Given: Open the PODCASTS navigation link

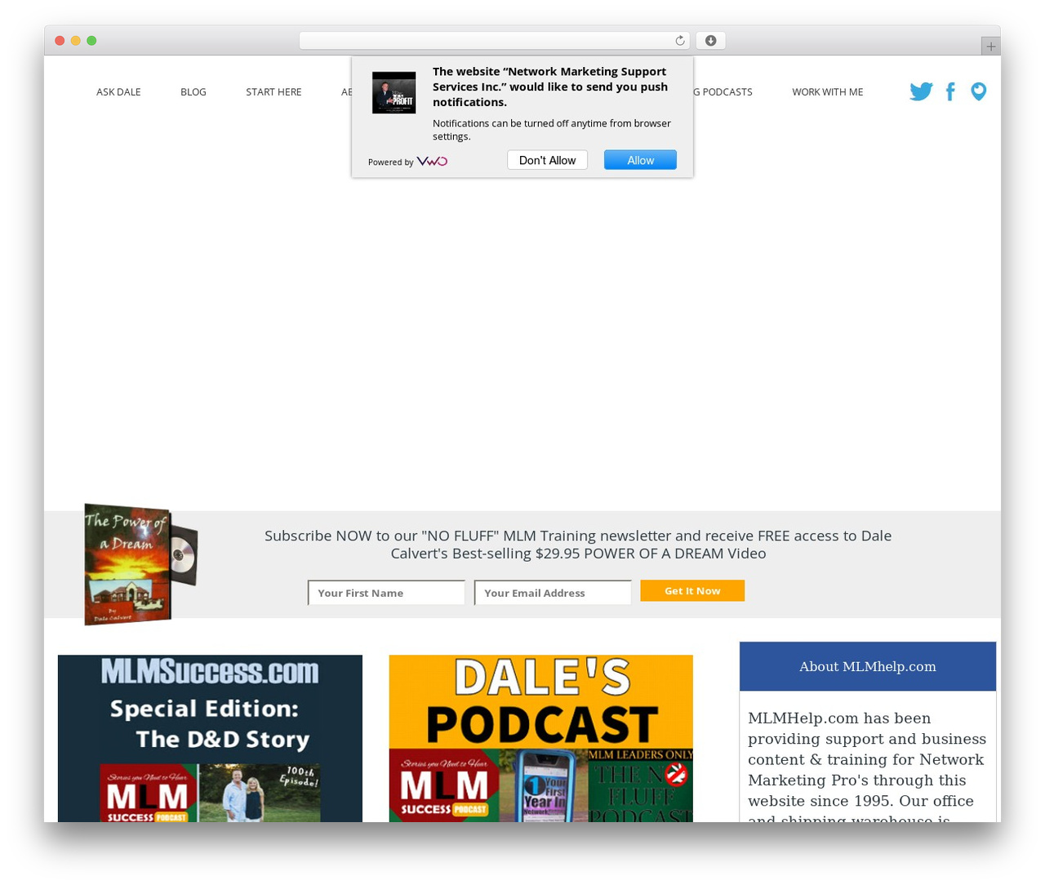Looking at the screenshot, I should [723, 92].
